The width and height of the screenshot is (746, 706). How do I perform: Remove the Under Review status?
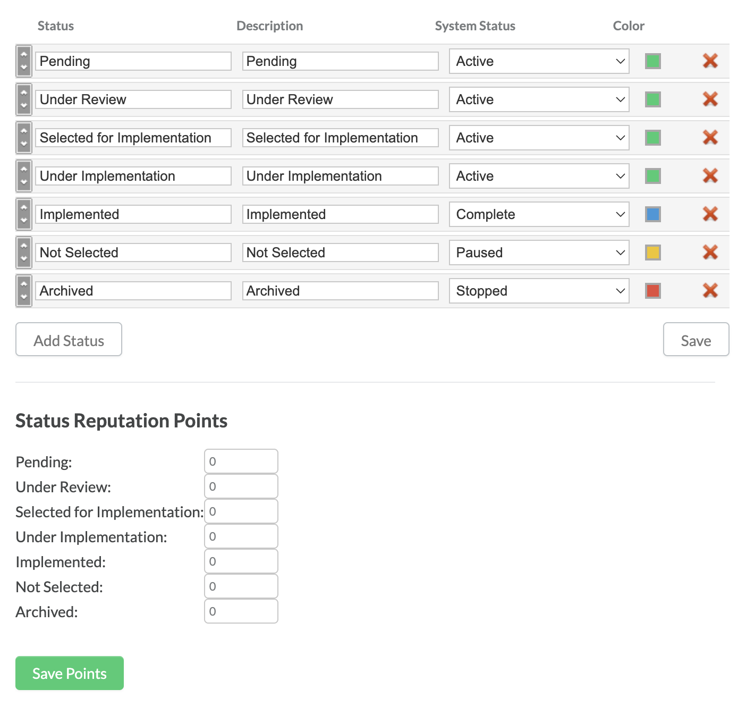[x=710, y=99]
